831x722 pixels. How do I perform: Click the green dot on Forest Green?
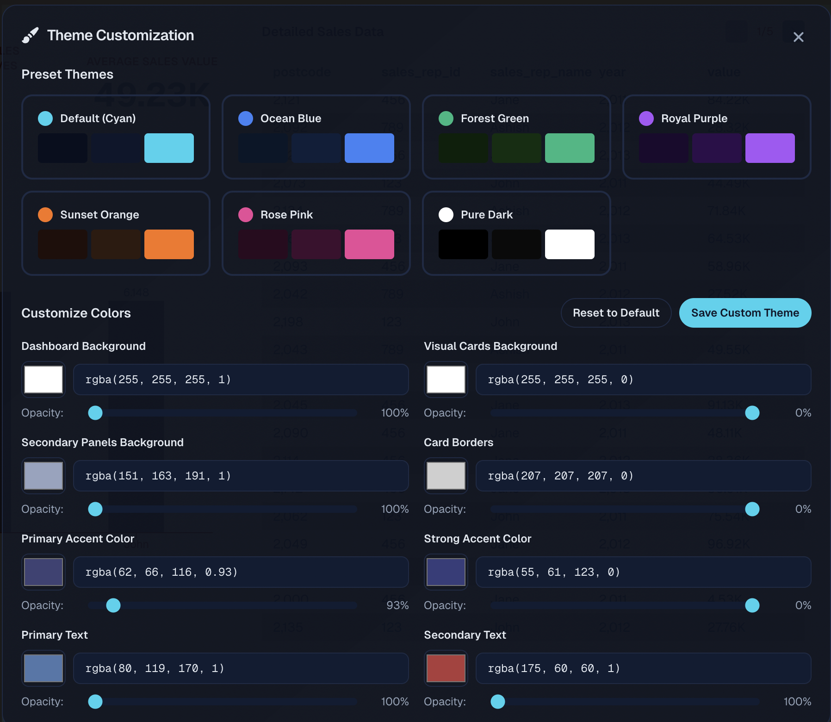point(446,118)
